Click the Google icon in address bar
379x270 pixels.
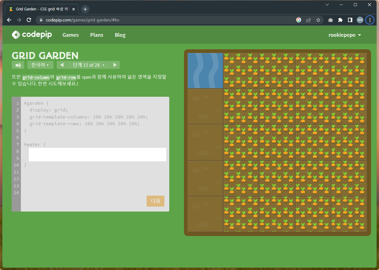coord(299,20)
